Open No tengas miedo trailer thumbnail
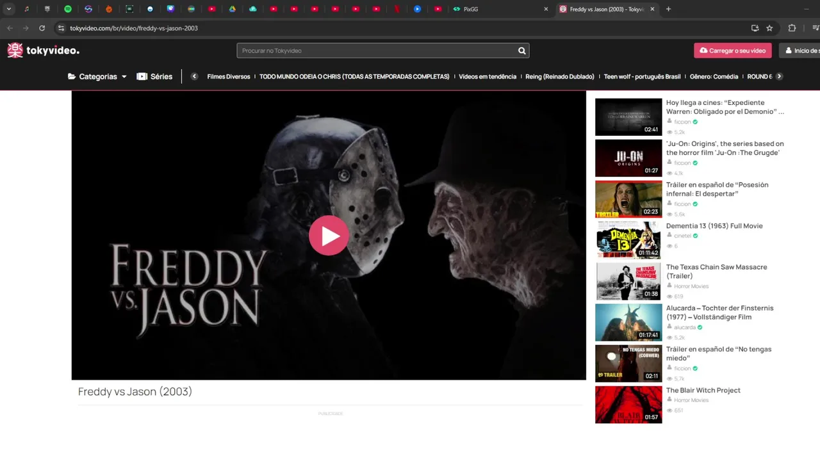 [x=628, y=363]
